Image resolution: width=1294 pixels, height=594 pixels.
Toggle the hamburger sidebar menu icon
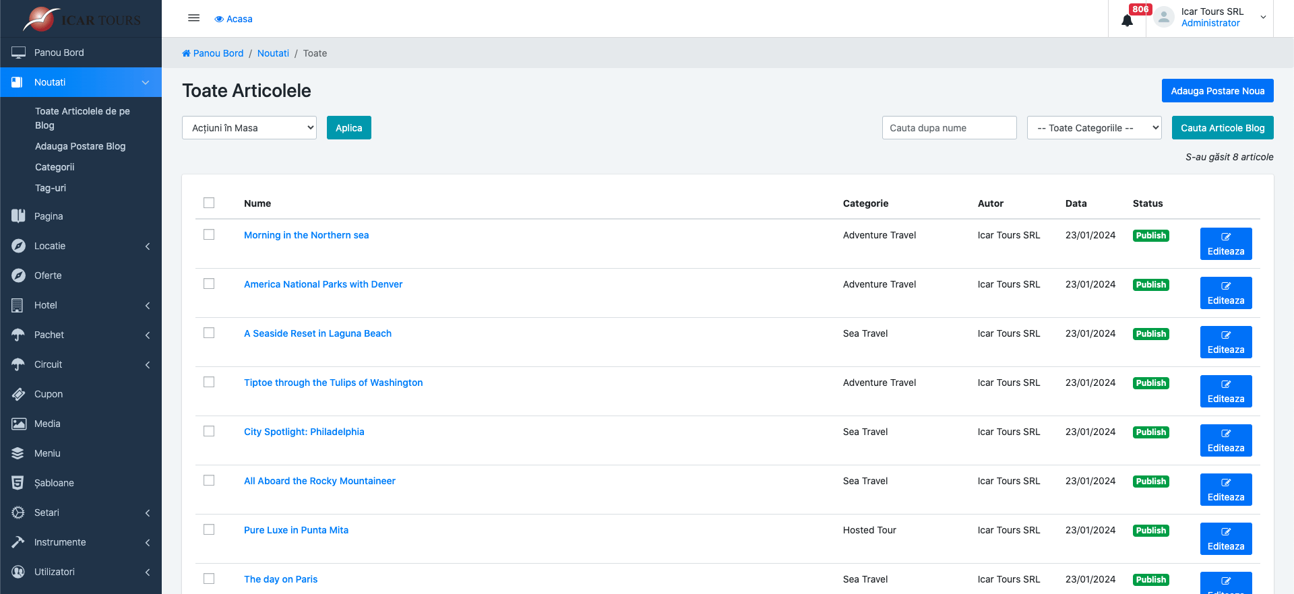point(194,18)
